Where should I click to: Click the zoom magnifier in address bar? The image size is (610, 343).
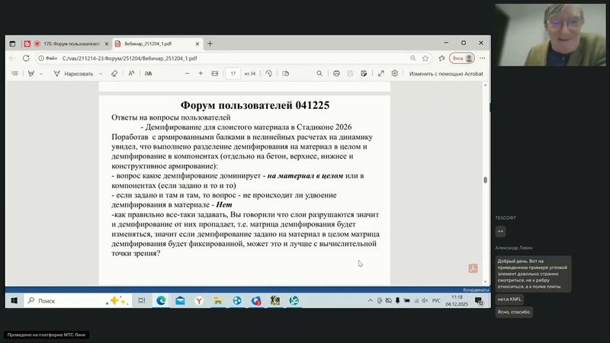coord(413,59)
